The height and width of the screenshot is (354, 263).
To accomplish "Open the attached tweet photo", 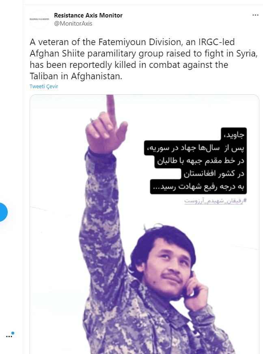I will click(x=144, y=224).
